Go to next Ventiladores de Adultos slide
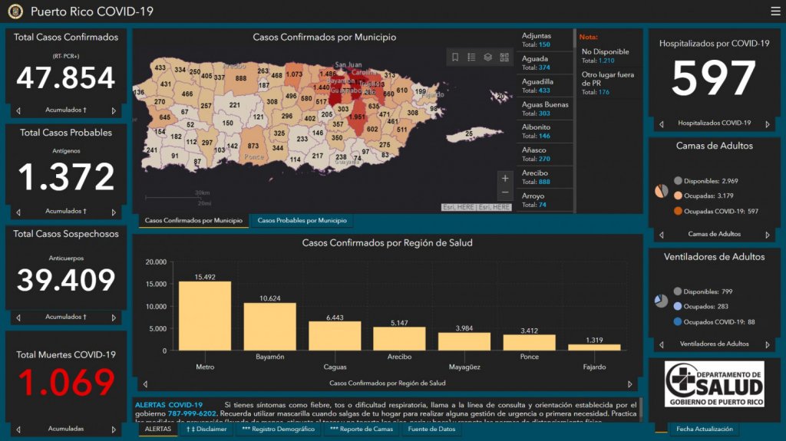The image size is (786, 441). pos(768,344)
